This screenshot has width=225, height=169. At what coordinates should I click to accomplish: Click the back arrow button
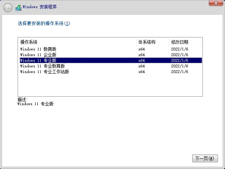(x=8, y=7)
